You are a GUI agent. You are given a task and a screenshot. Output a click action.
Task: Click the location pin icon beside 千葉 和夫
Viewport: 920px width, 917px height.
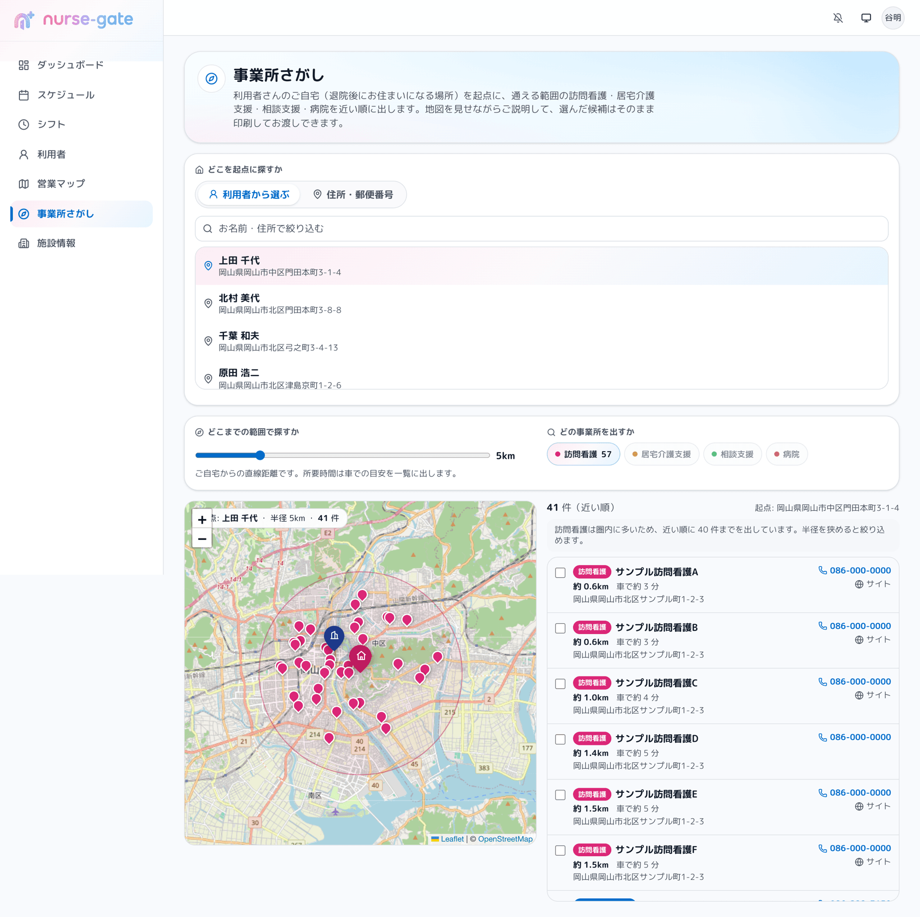(x=208, y=341)
